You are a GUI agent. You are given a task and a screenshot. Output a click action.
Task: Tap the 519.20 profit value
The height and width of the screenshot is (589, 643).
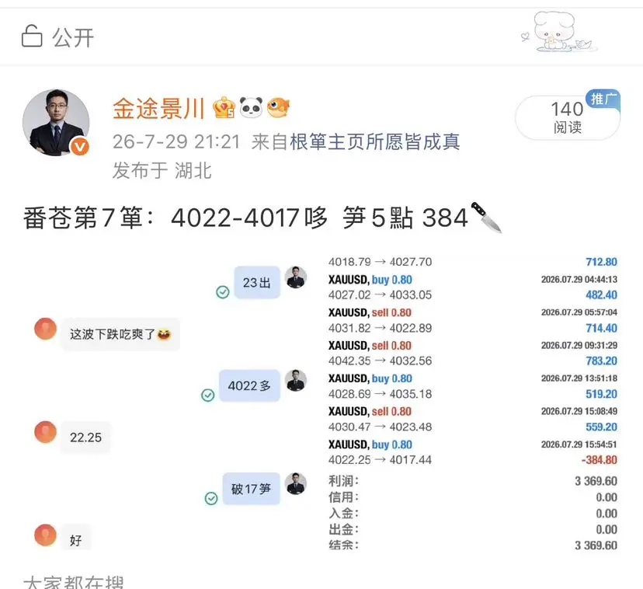click(601, 394)
